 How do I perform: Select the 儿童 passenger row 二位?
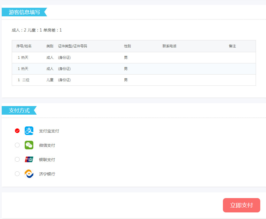[x=26, y=80]
